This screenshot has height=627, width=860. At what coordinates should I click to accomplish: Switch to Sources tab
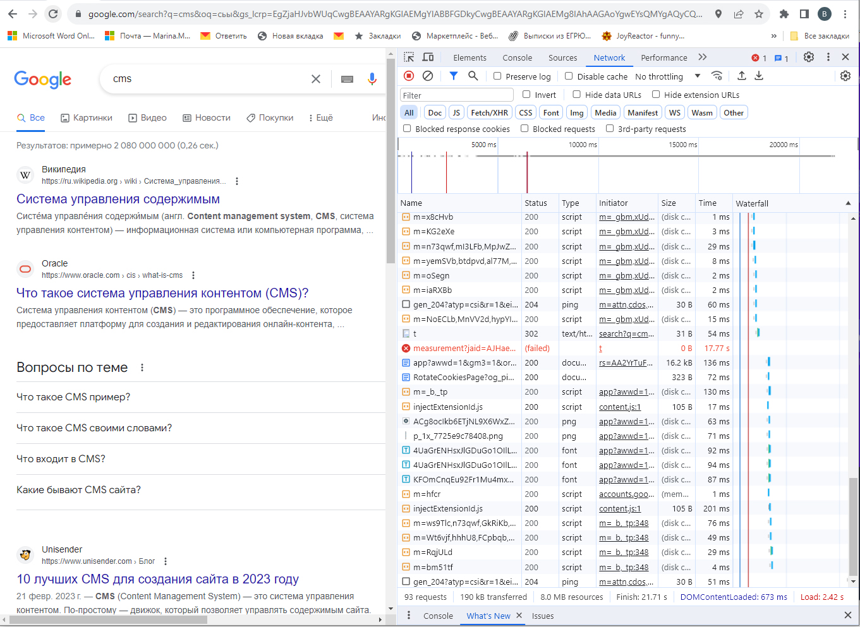click(x=562, y=57)
